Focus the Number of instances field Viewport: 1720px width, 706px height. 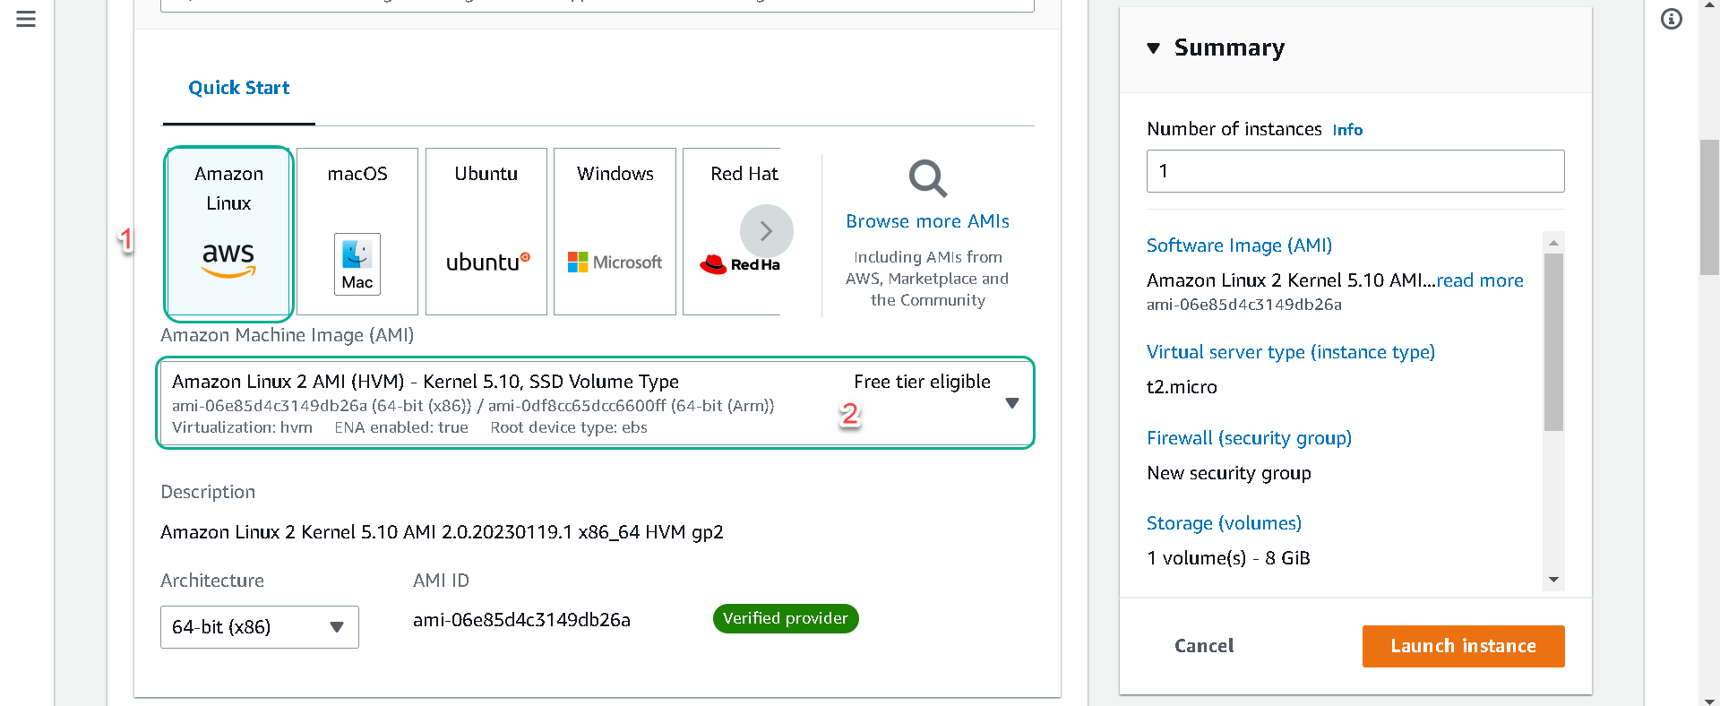pyautogui.click(x=1355, y=171)
